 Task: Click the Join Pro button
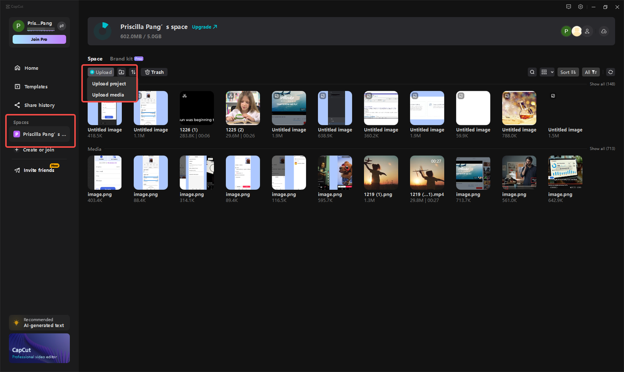(x=39, y=39)
